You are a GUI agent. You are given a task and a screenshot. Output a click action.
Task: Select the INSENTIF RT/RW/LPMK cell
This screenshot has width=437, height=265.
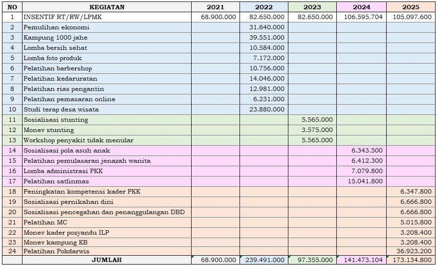(107, 17)
